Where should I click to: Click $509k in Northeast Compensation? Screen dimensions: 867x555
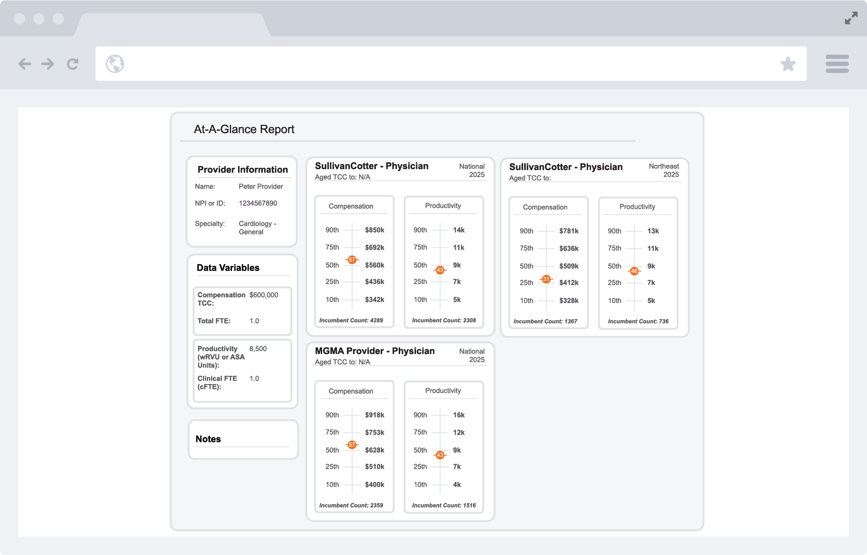pyautogui.click(x=568, y=266)
